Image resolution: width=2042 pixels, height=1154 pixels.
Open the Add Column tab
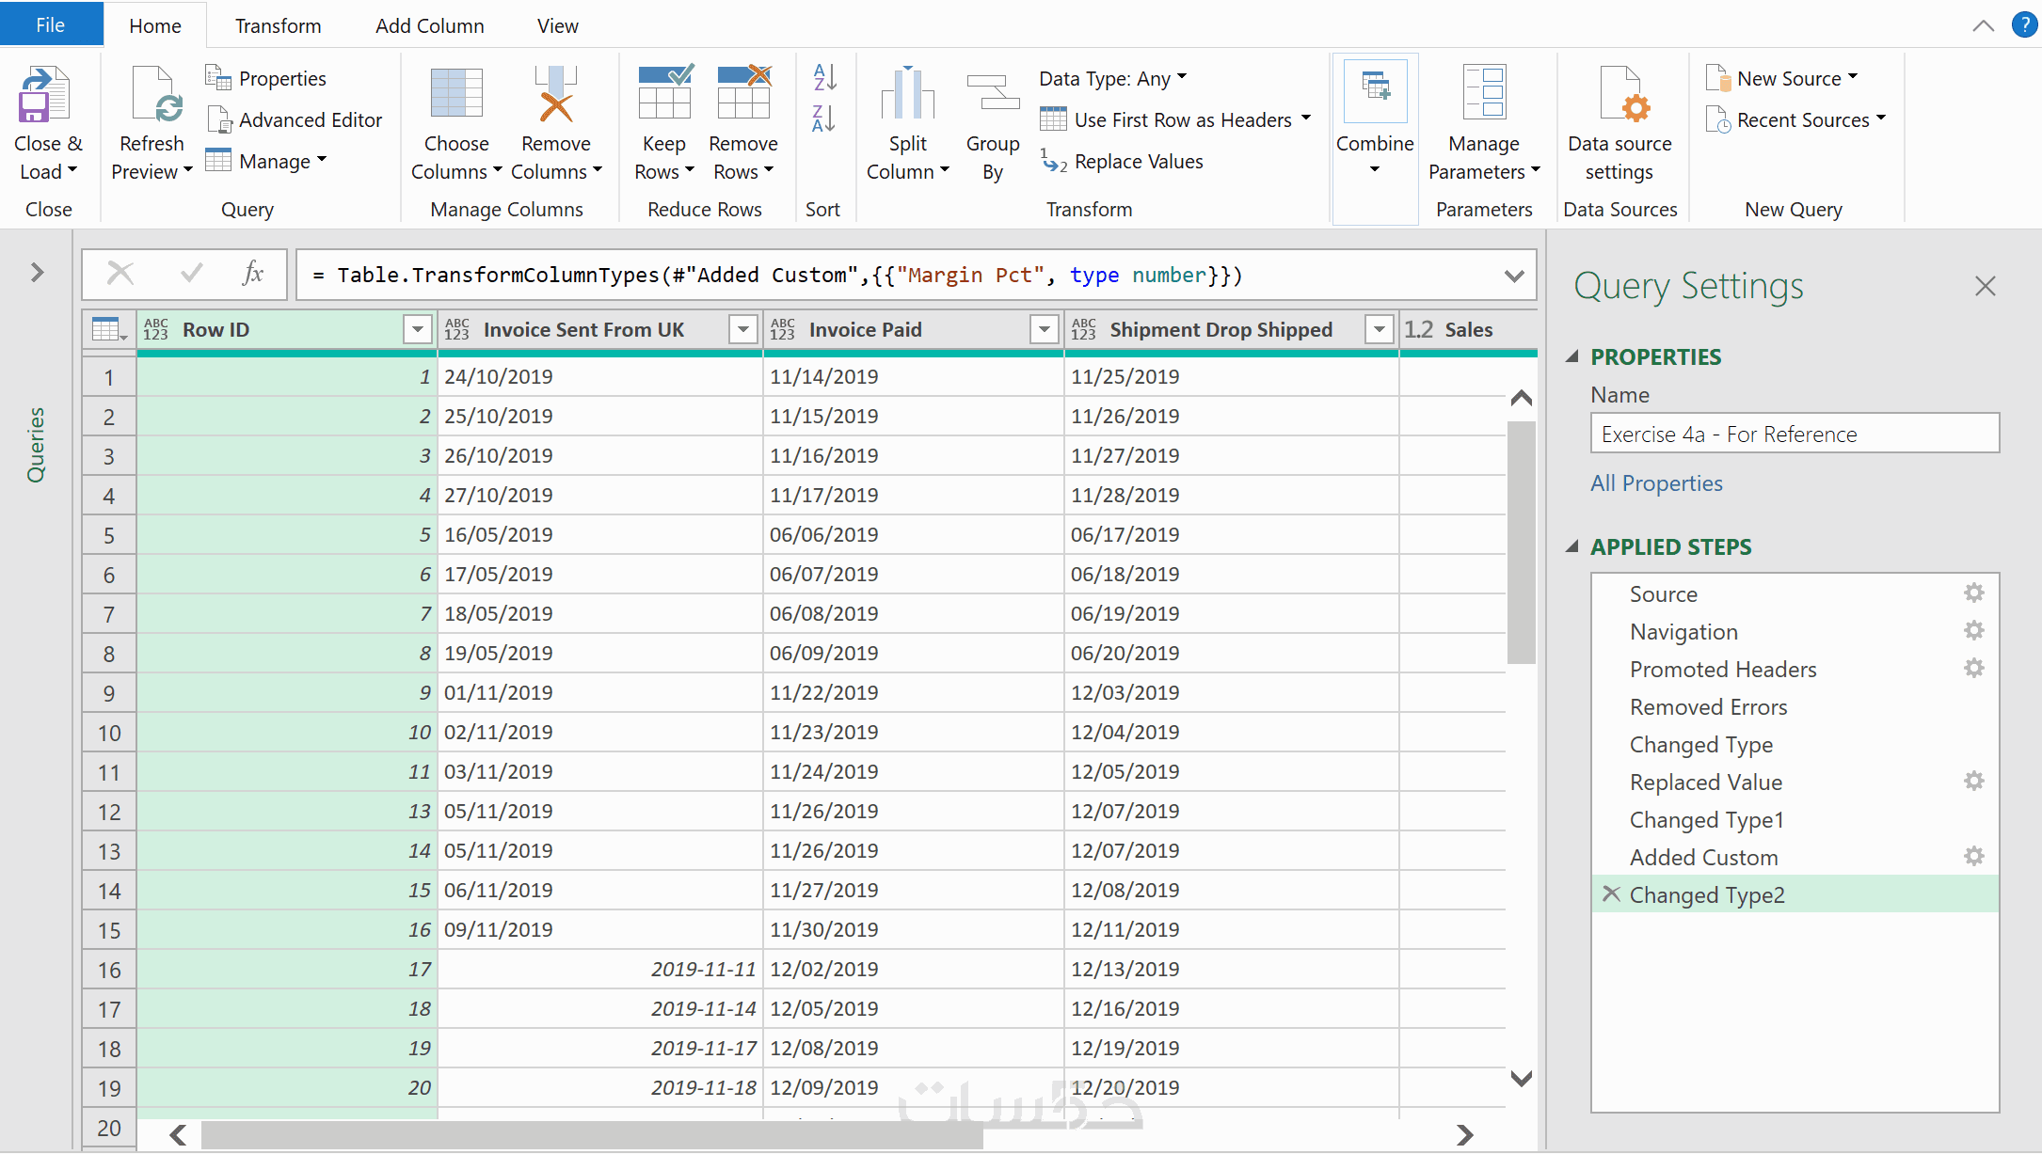[x=429, y=25]
